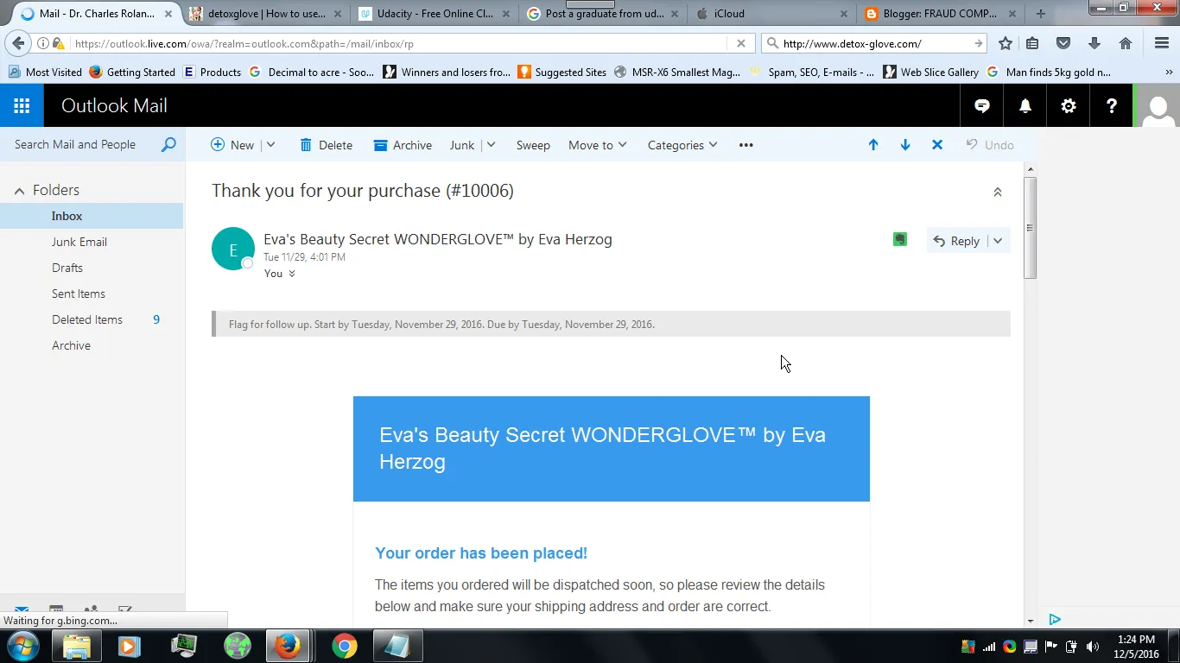Viewport: 1180px width, 663px height.
Task: Go back with the browser back arrow
Action: [18, 43]
